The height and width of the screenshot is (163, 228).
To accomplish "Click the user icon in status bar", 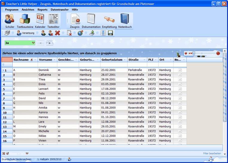I will pyautogui.click(x=69, y=159).
